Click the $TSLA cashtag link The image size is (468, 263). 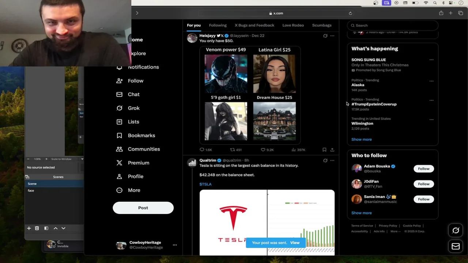click(205, 184)
